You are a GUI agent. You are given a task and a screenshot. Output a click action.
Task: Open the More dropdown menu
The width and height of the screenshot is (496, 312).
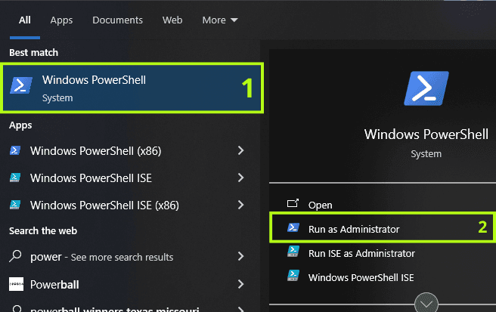220,20
